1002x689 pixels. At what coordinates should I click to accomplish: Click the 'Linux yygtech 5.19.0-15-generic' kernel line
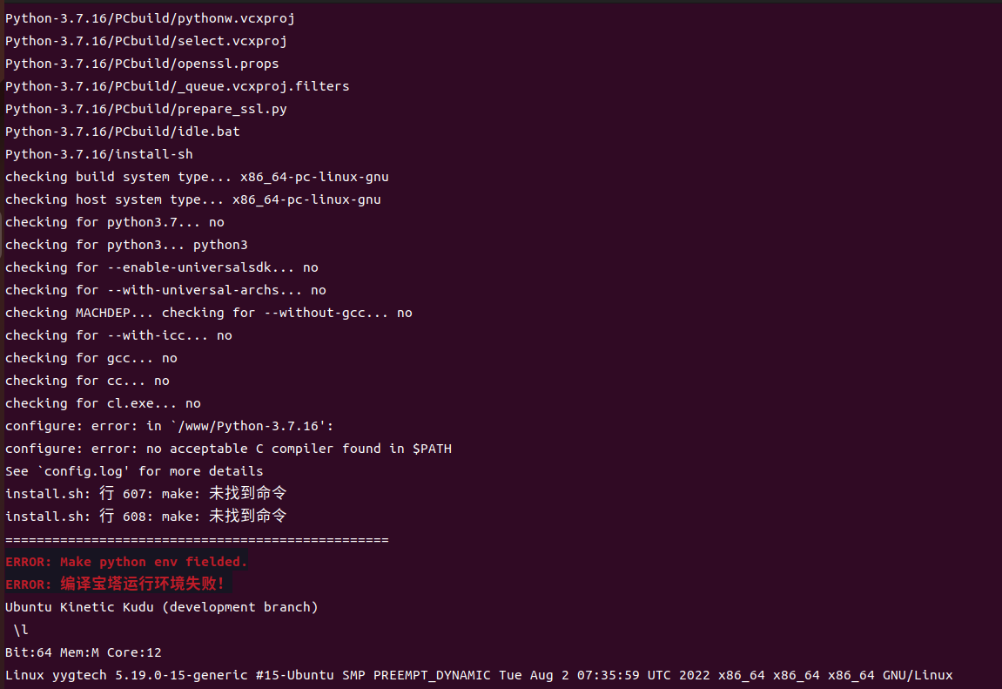479,675
